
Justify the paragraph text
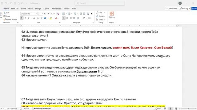coord(74,18)
